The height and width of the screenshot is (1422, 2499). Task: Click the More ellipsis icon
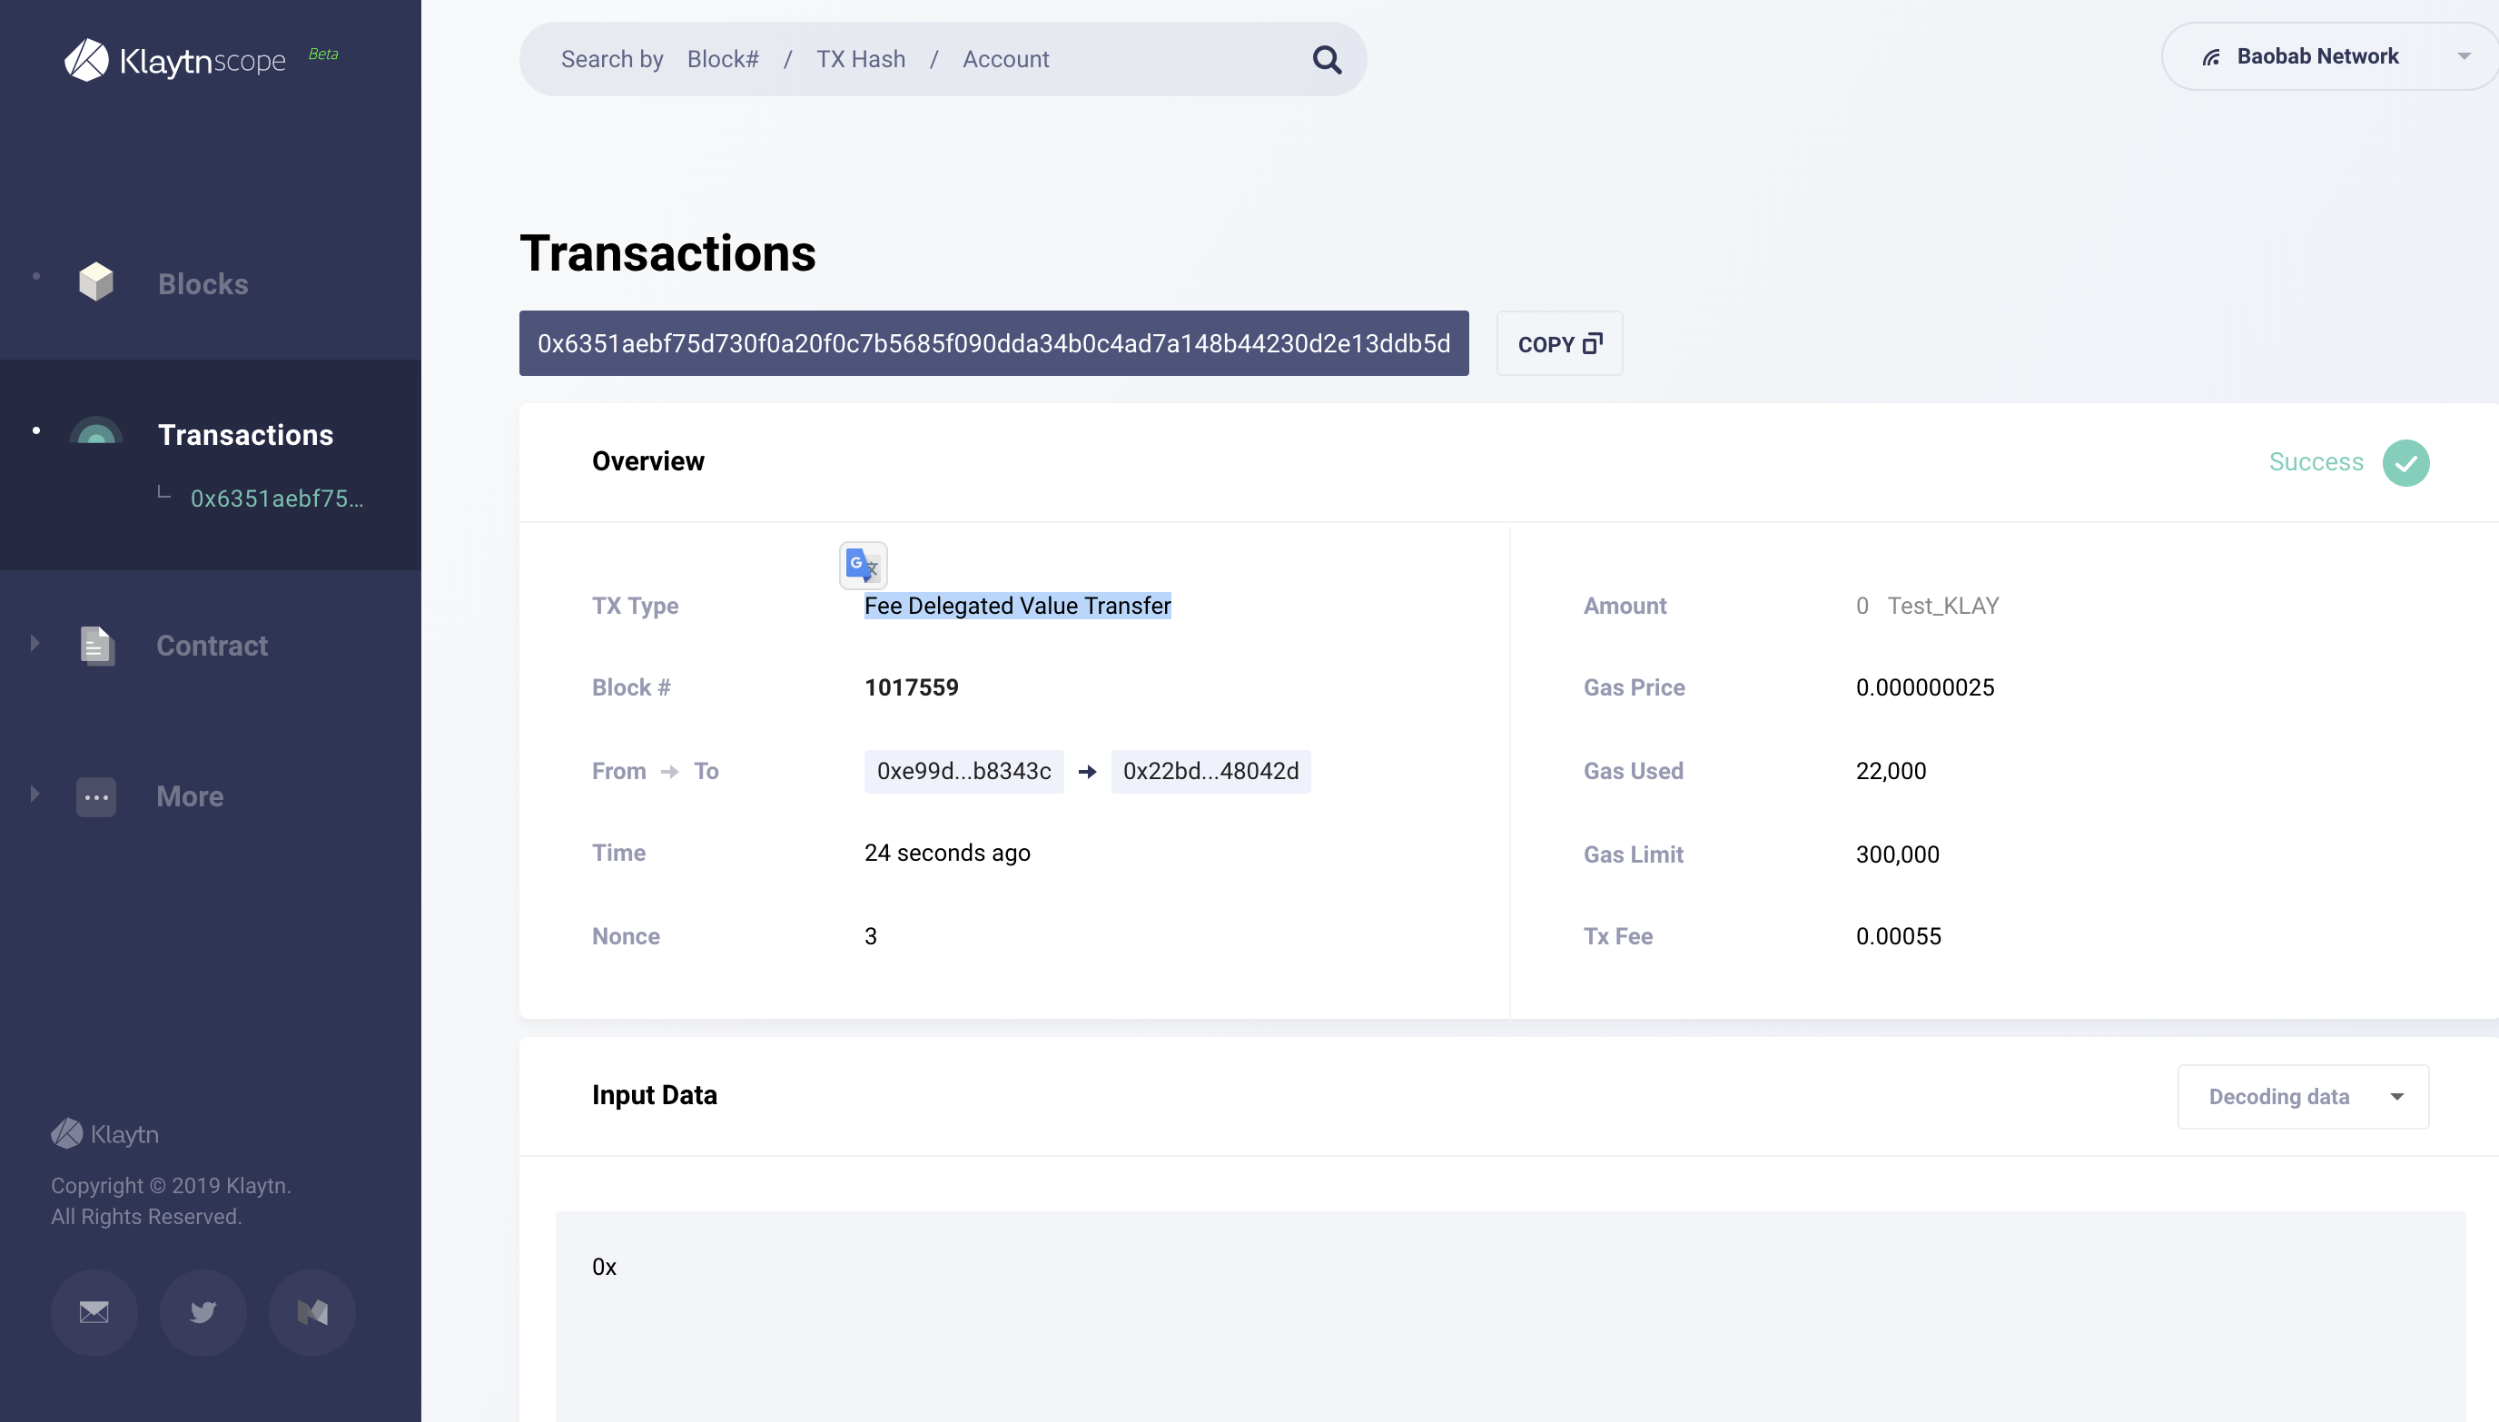tap(95, 797)
